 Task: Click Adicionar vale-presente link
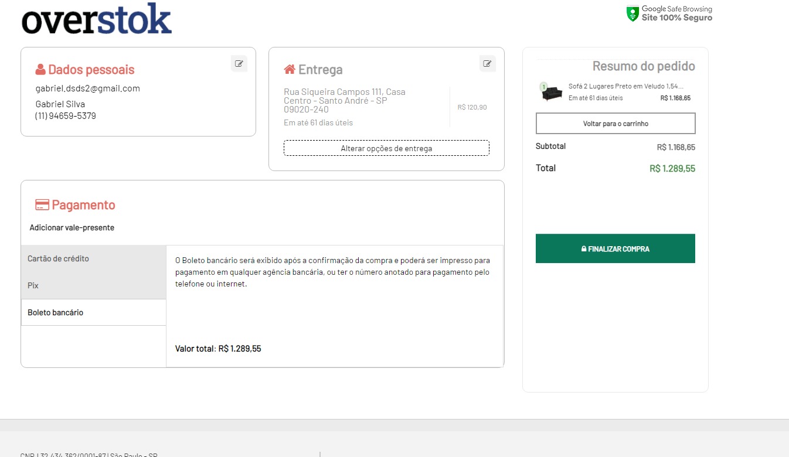pos(72,228)
